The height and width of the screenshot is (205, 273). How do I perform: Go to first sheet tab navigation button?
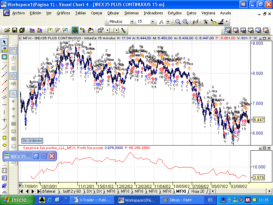[21, 191]
